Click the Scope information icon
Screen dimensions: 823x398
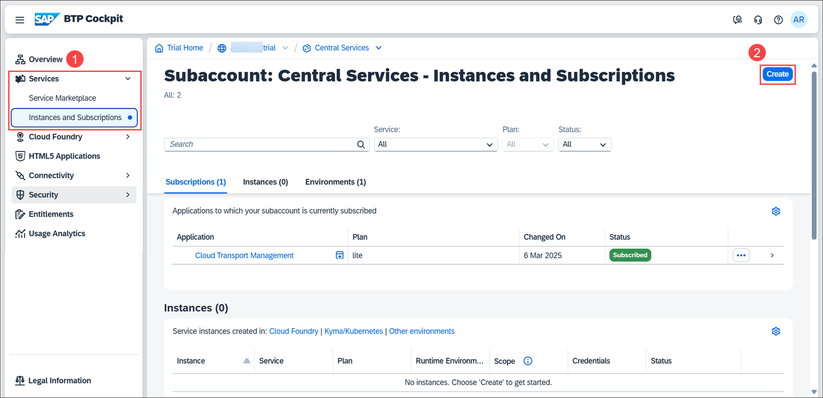pyautogui.click(x=528, y=361)
